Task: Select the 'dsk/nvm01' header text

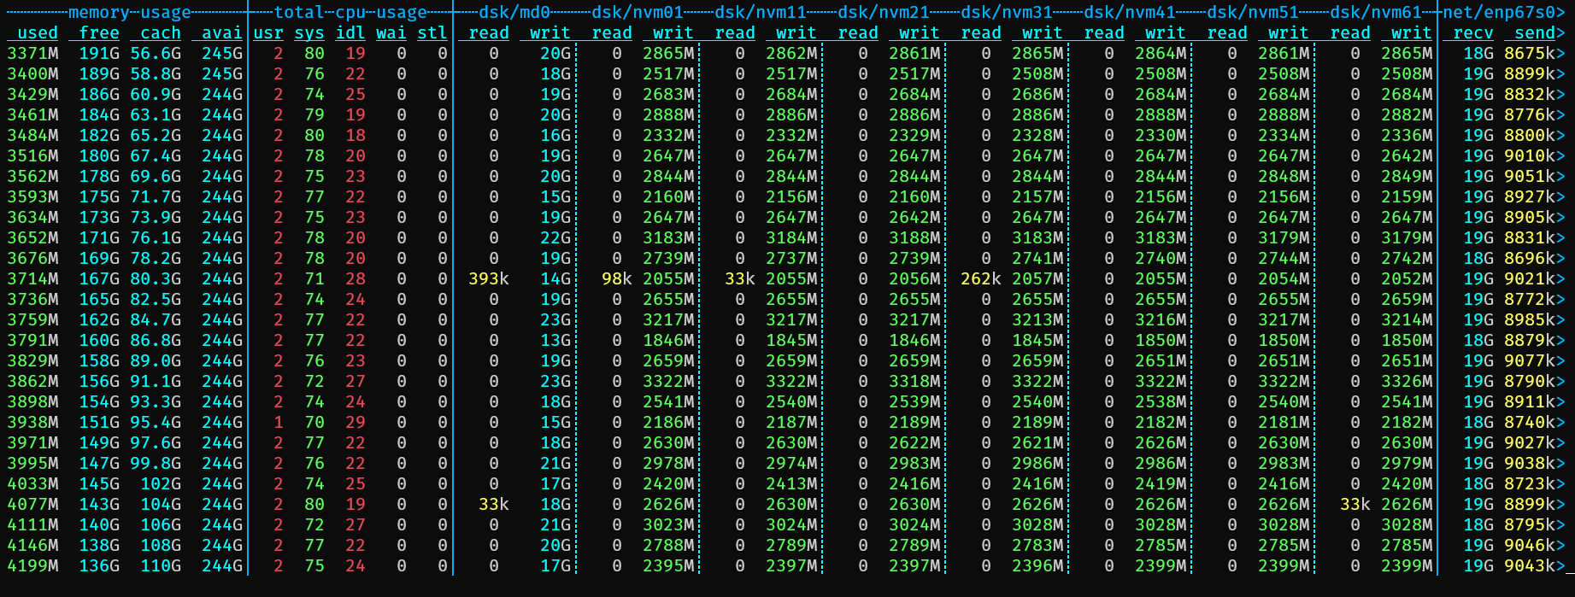Action: click(x=638, y=12)
